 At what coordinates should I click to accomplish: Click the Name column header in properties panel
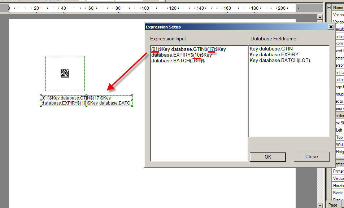tap(338, 8)
